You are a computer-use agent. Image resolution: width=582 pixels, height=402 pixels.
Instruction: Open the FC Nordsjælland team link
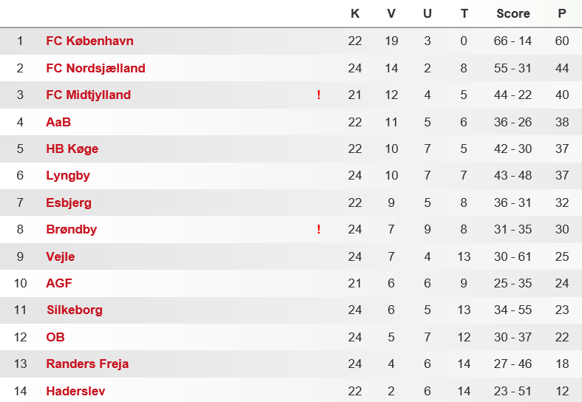[95, 68]
